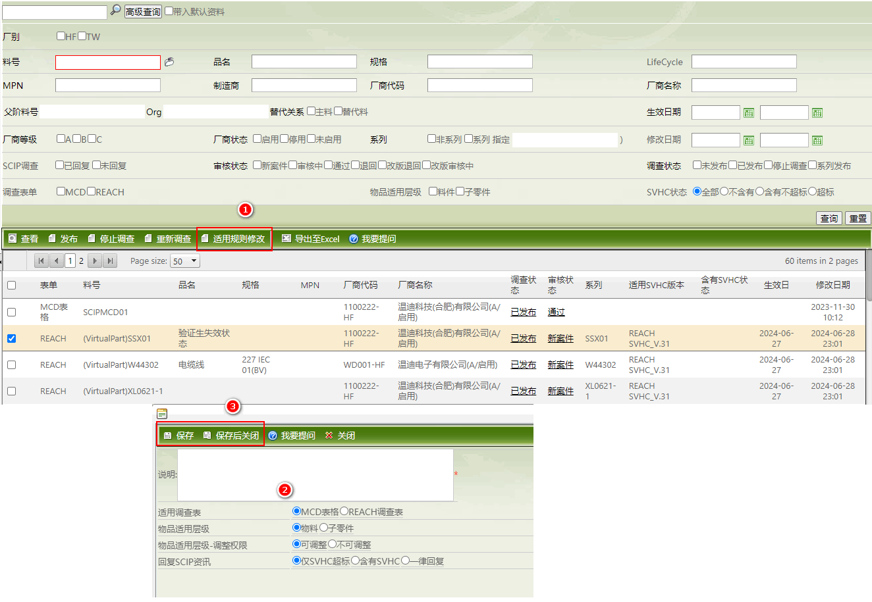Go to the next page of the grid
The image size is (872, 602).
[x=95, y=261]
